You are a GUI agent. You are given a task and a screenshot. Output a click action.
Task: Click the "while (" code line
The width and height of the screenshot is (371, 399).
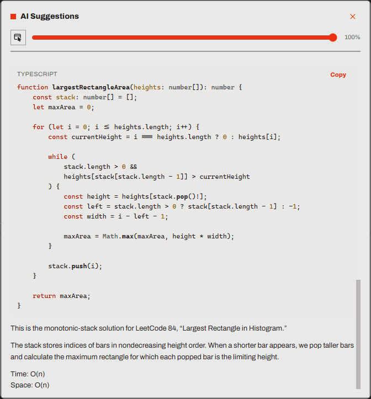[x=62, y=157]
